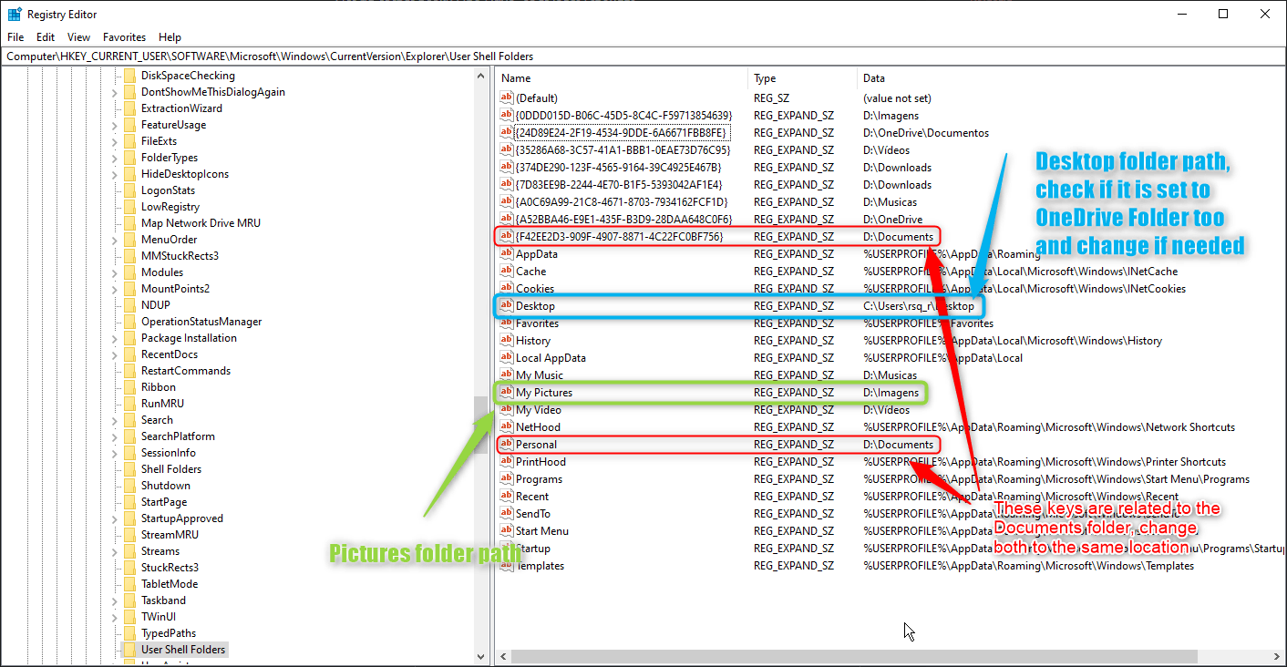
Task: Expand the FolderTypes key
Action: [115, 158]
